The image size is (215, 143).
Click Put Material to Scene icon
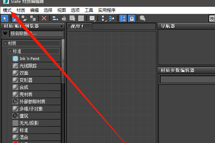click(24, 18)
